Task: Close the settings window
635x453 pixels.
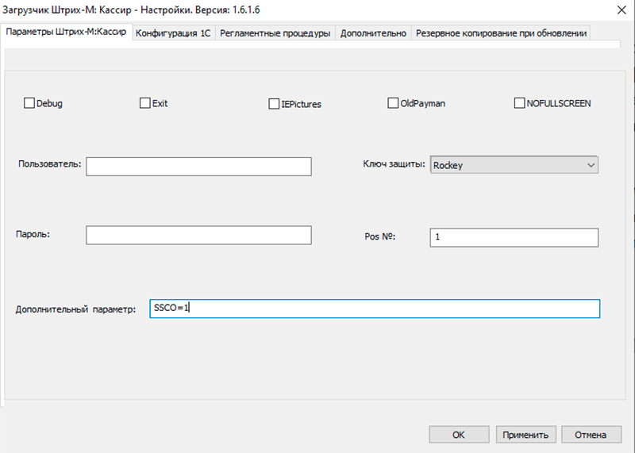Action: [x=622, y=10]
